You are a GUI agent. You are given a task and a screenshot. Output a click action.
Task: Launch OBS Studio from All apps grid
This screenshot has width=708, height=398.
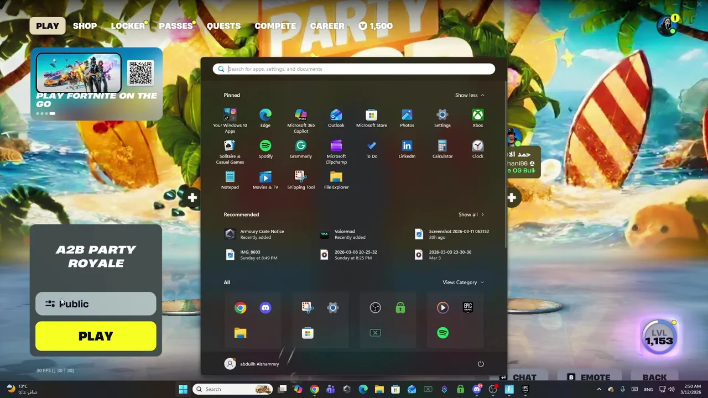coord(375,308)
